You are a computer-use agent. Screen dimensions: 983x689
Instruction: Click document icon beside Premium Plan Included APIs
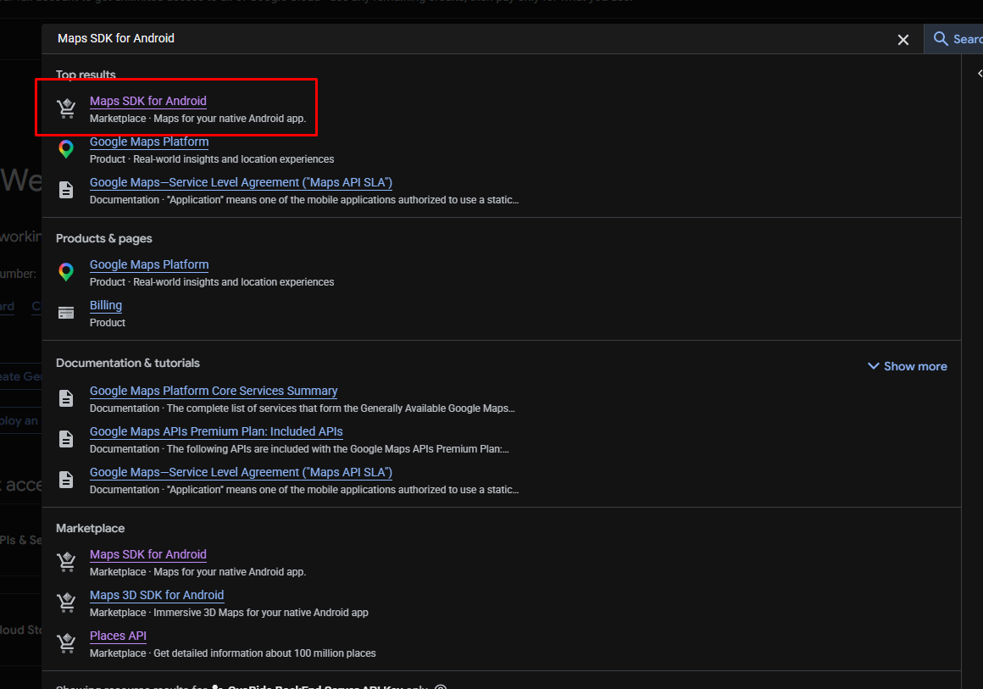tap(66, 439)
